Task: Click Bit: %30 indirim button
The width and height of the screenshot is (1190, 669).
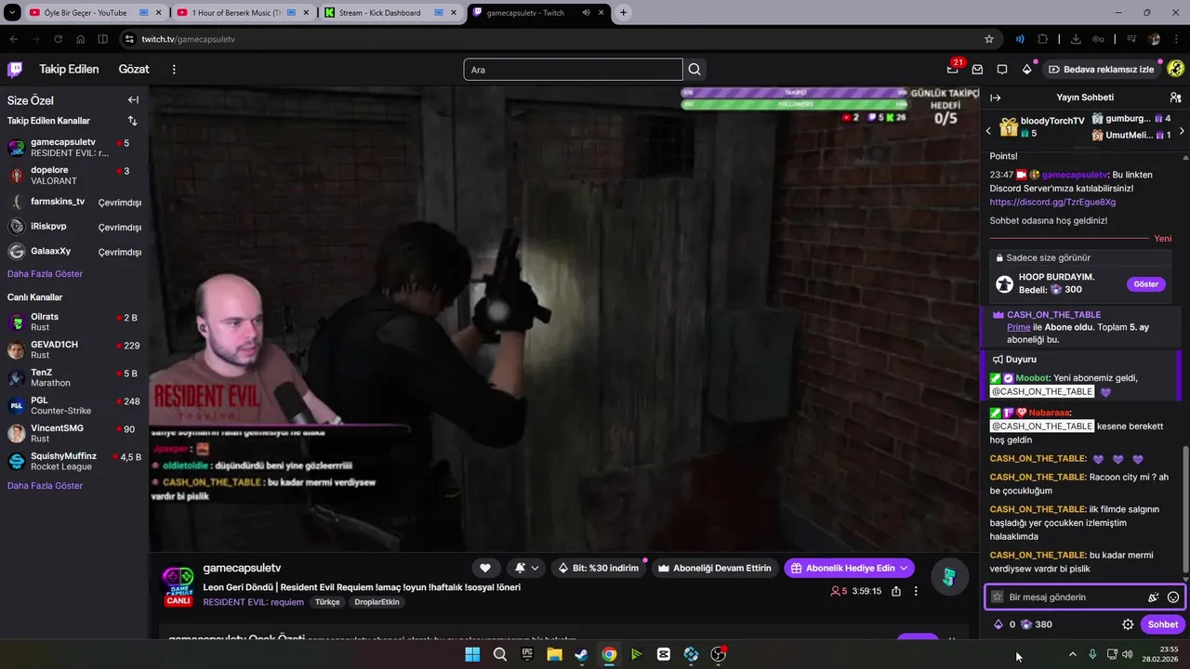Action: click(x=599, y=568)
